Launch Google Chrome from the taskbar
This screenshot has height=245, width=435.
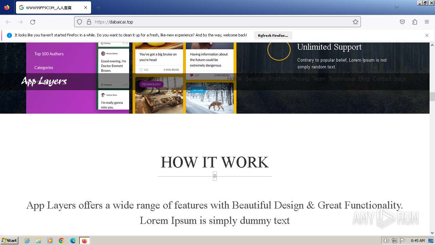coord(62,241)
